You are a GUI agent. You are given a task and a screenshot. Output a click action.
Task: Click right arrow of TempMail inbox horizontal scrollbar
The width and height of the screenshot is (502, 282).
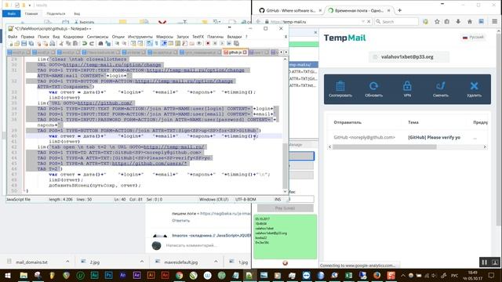(485, 146)
